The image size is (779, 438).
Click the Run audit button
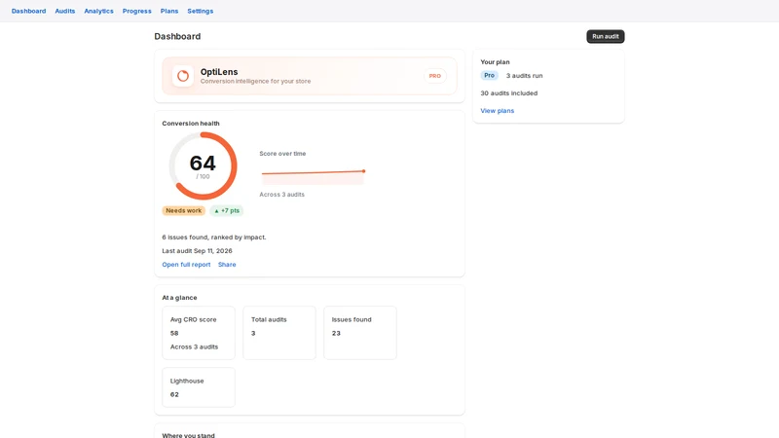[x=605, y=36]
